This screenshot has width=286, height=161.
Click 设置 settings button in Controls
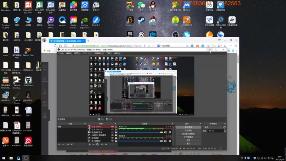tap(188, 140)
